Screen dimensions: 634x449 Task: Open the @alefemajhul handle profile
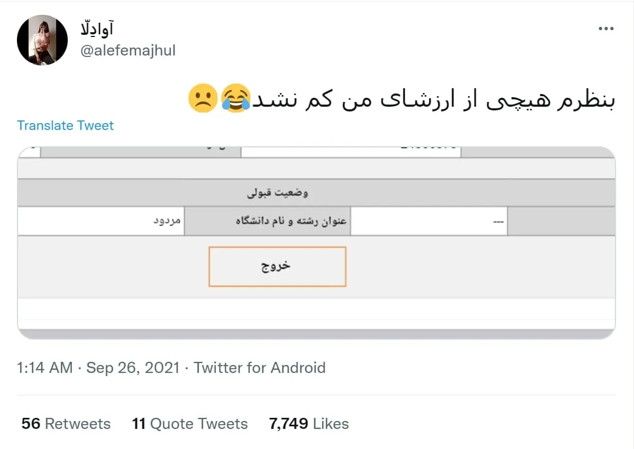point(128,51)
